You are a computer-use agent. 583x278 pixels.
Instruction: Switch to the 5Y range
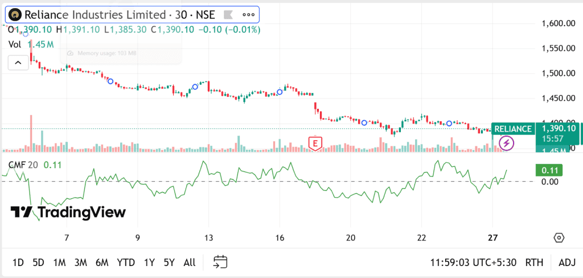click(x=169, y=263)
